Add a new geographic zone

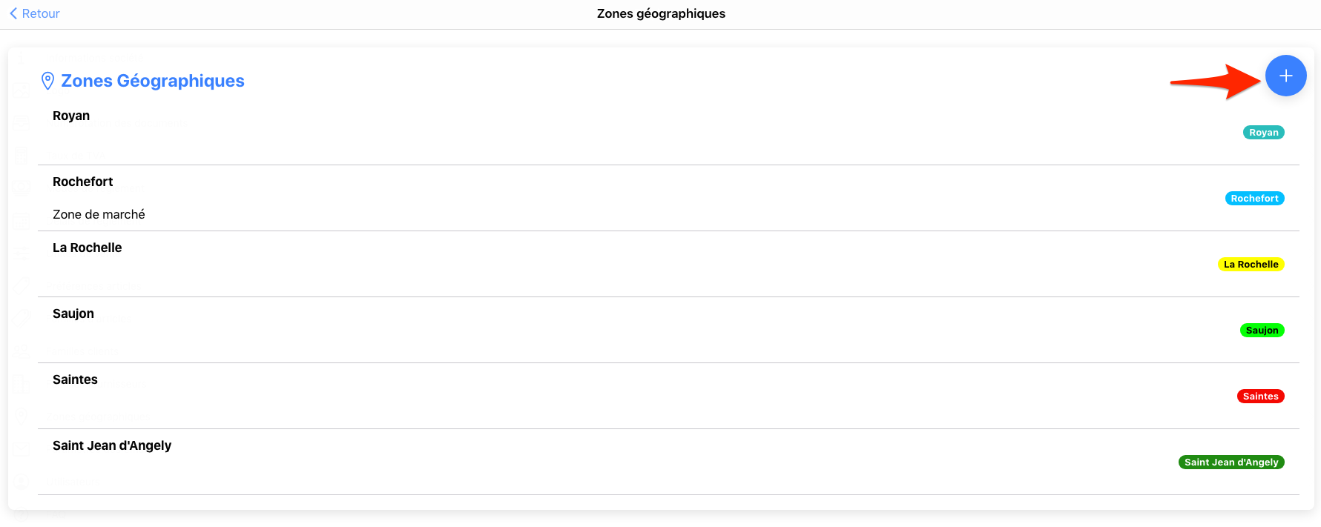[x=1285, y=76]
